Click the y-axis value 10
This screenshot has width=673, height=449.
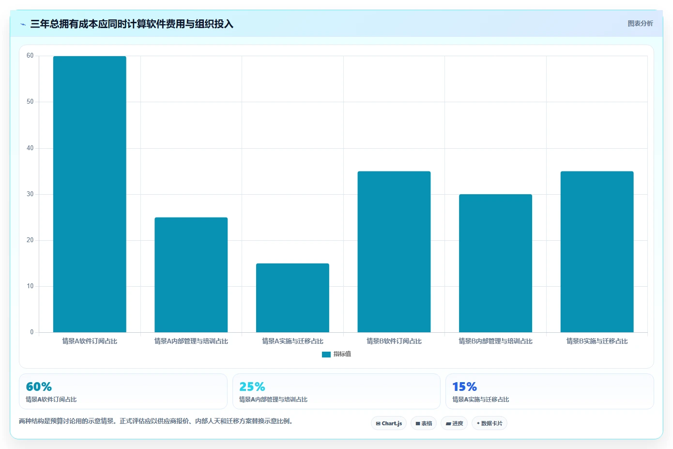point(30,286)
